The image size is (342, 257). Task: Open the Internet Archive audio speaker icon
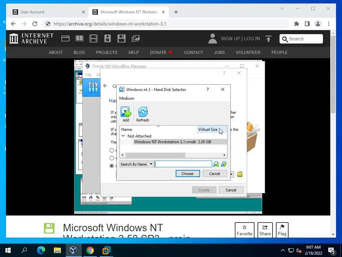coord(107,38)
